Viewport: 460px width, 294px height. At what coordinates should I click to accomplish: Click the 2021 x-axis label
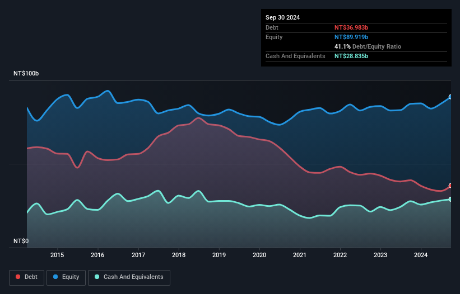point(300,255)
